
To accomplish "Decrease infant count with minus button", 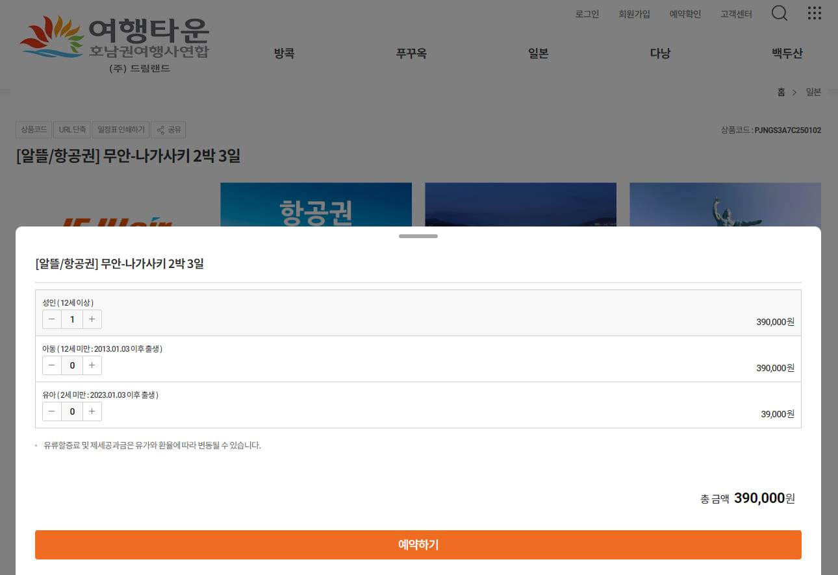I will 52,411.
